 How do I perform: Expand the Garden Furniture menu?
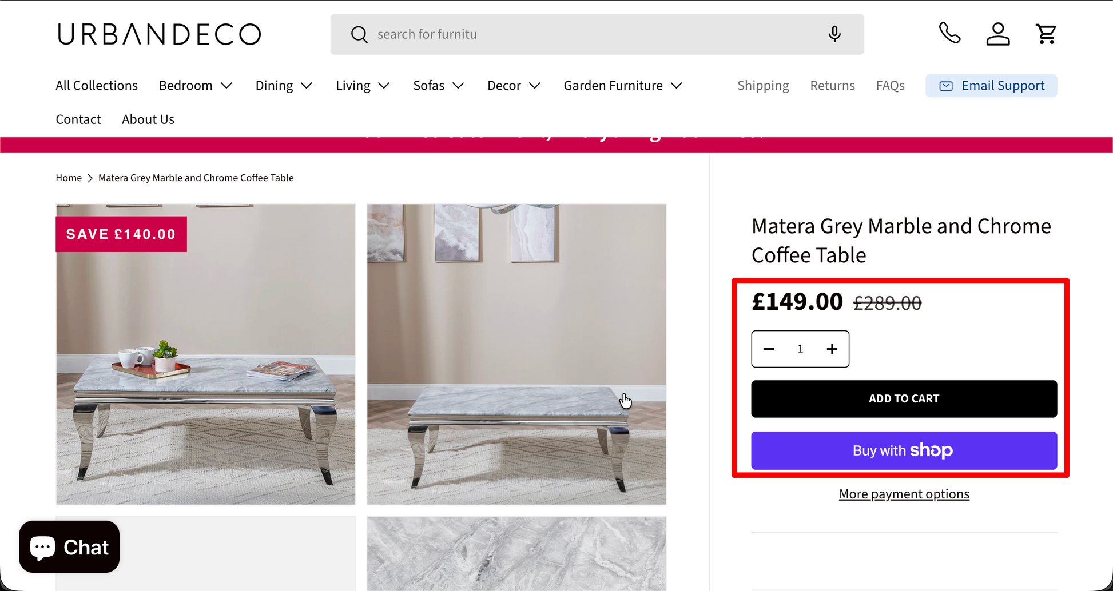coord(623,86)
